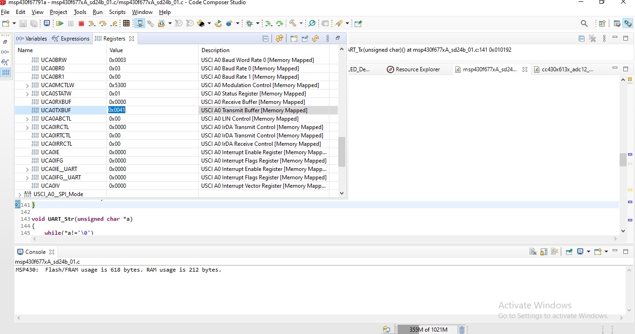The height and width of the screenshot is (334, 635).
Task: Click the Save All icon
Action: coord(34,23)
